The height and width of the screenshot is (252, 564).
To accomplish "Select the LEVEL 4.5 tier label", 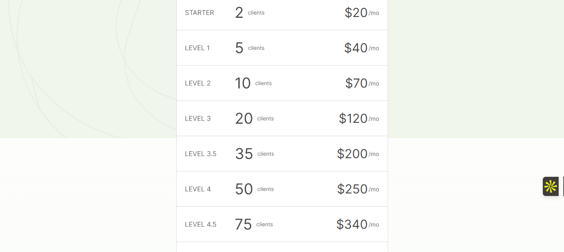I will tap(201, 225).
